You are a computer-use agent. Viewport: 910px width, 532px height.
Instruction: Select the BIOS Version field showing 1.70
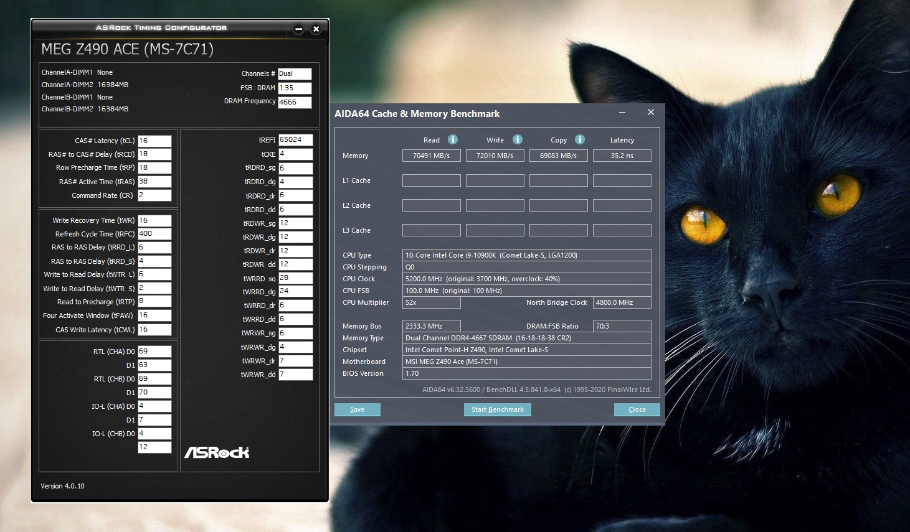pyautogui.click(x=527, y=373)
